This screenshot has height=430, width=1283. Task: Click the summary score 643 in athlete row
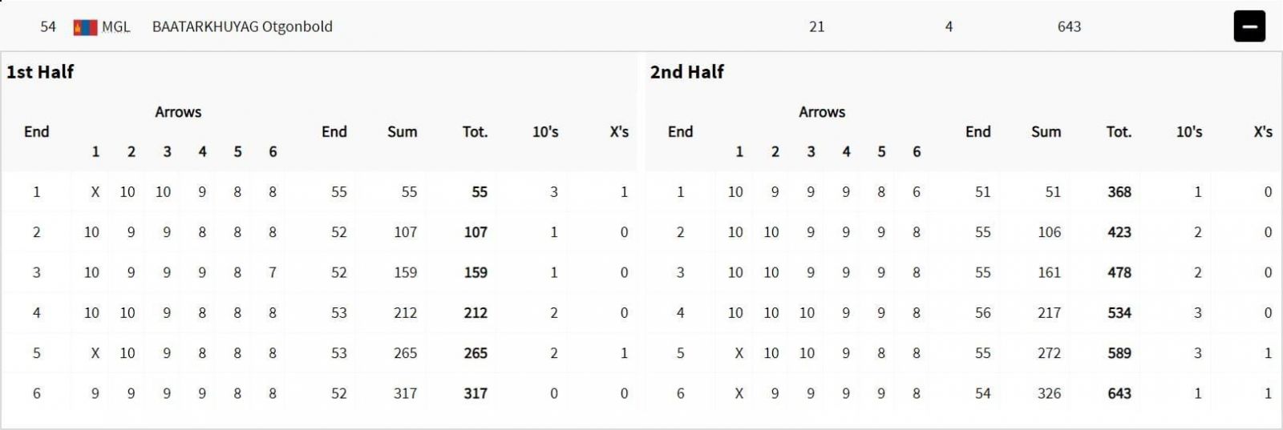coord(1069,26)
